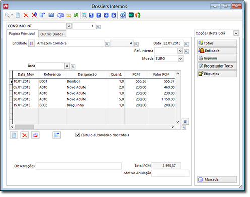
Task: Click the lookup icon after Armazem Coimbra field
Action: click(107, 44)
